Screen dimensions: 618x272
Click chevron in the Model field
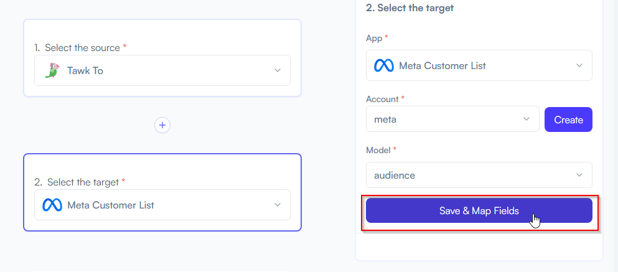click(579, 175)
